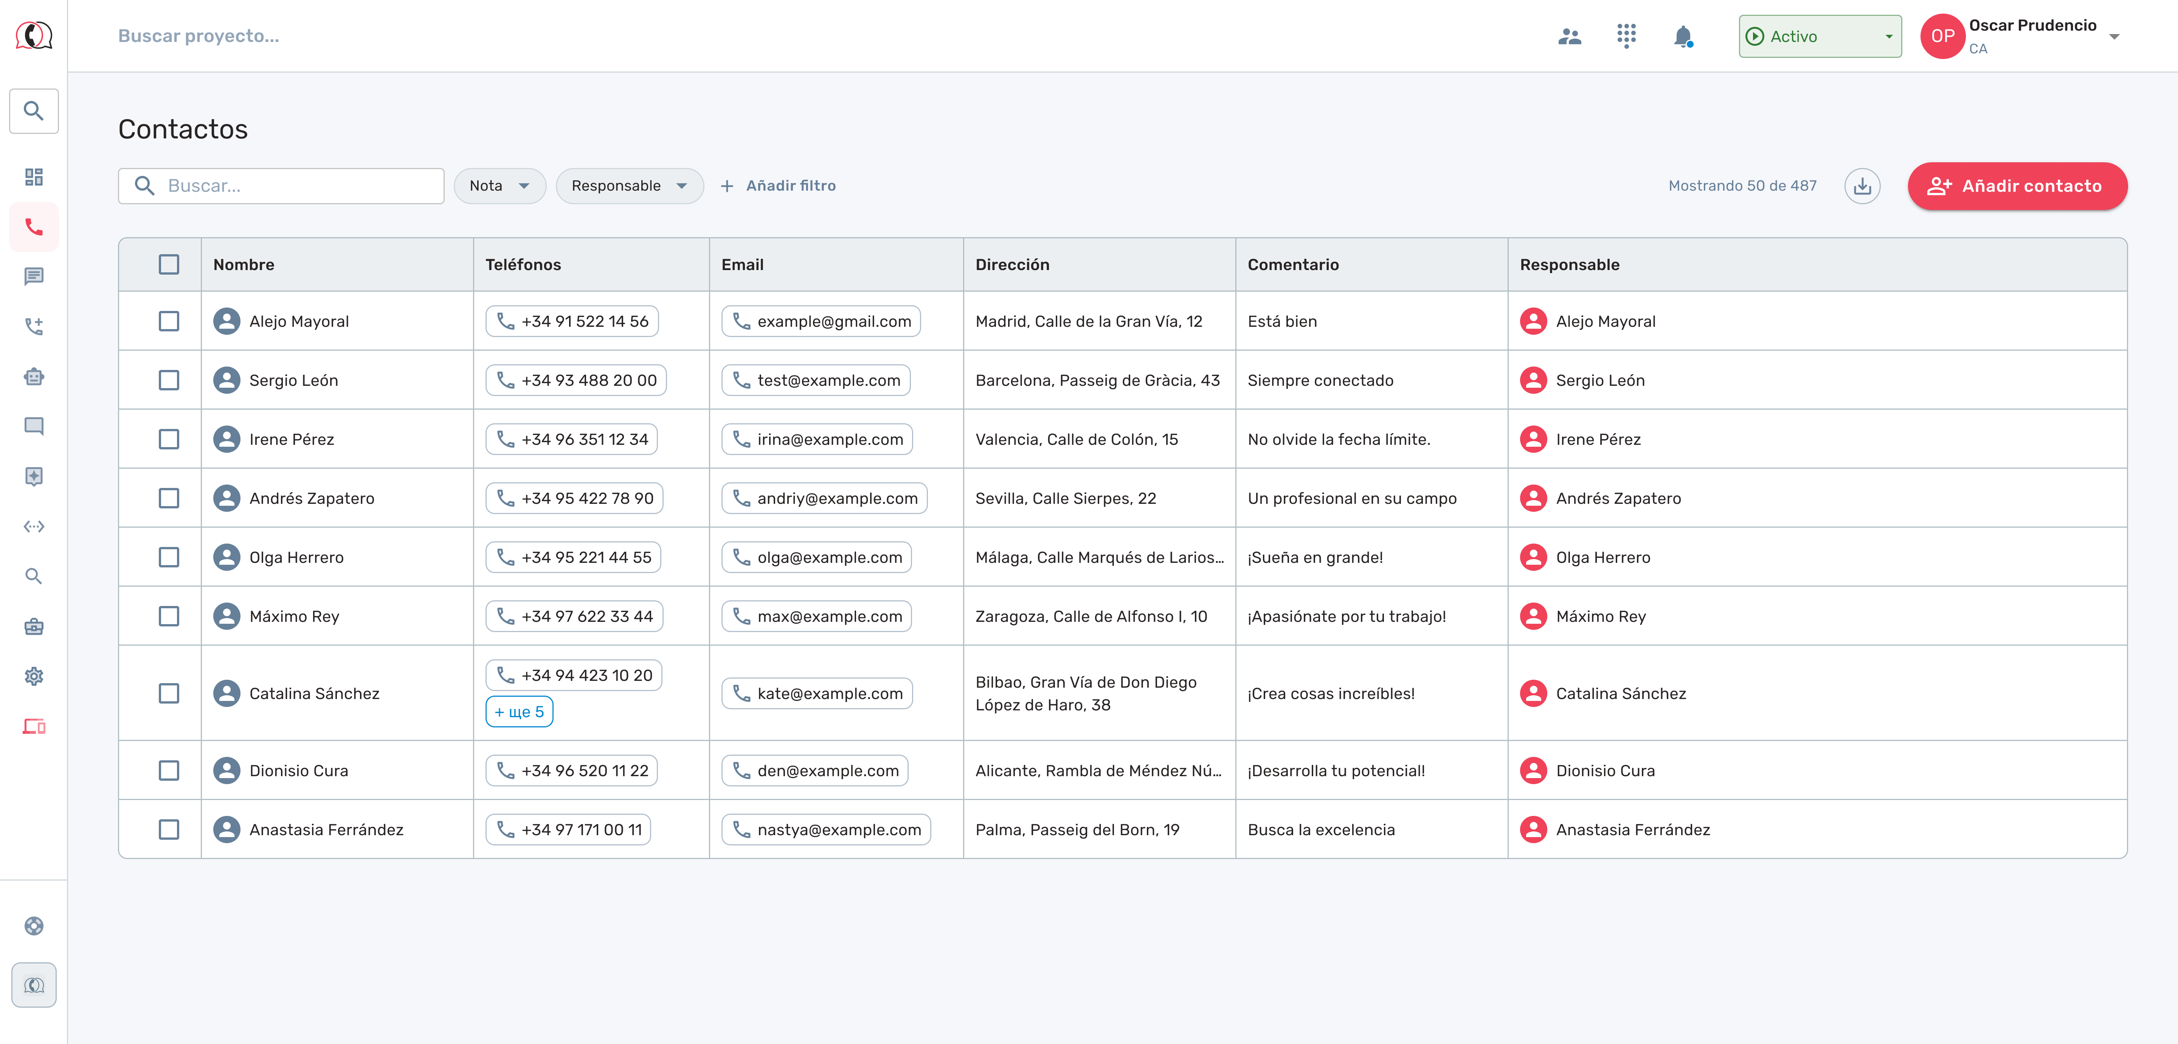Toggle the select-all checkbox in header
Viewport: 2178px width, 1044px height.
coord(169,265)
